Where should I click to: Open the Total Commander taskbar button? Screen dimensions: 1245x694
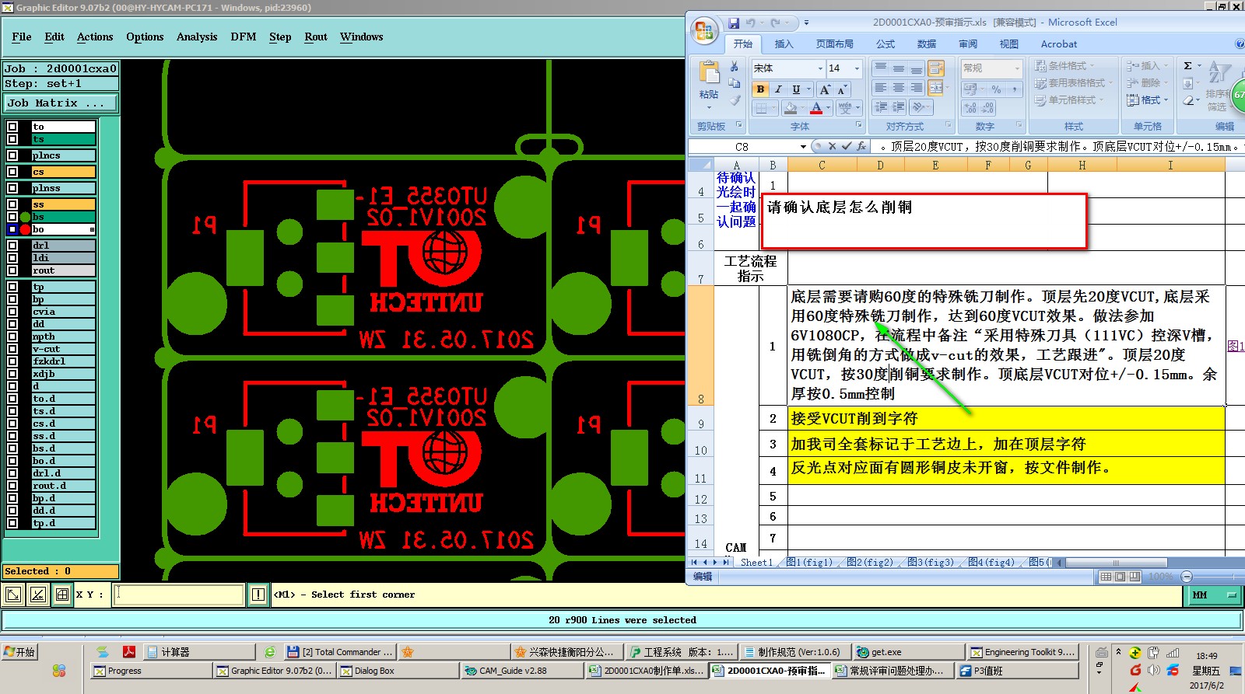(340, 652)
